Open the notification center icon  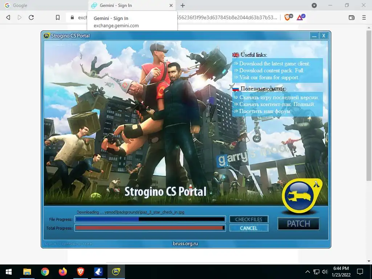[360, 272]
